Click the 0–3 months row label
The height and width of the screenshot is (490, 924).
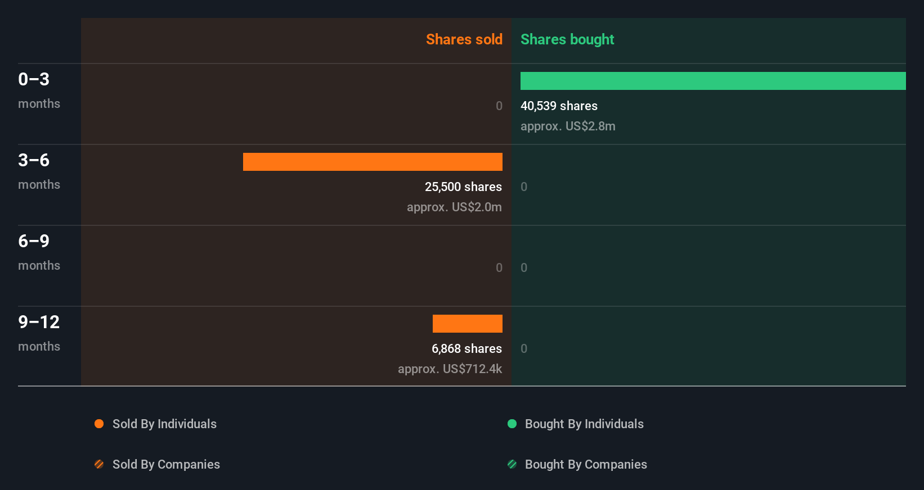(x=39, y=90)
